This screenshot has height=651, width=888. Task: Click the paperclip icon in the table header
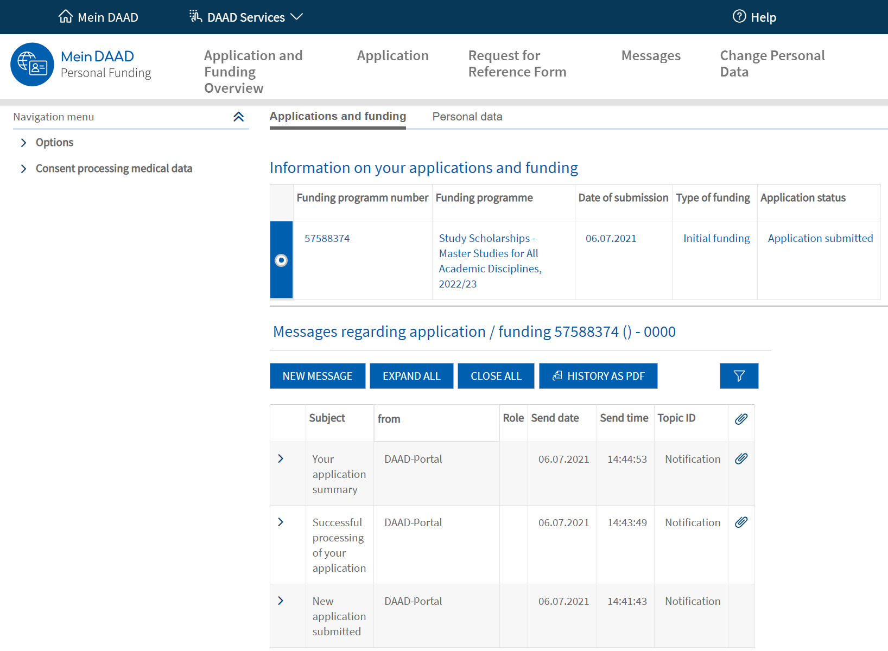(741, 419)
